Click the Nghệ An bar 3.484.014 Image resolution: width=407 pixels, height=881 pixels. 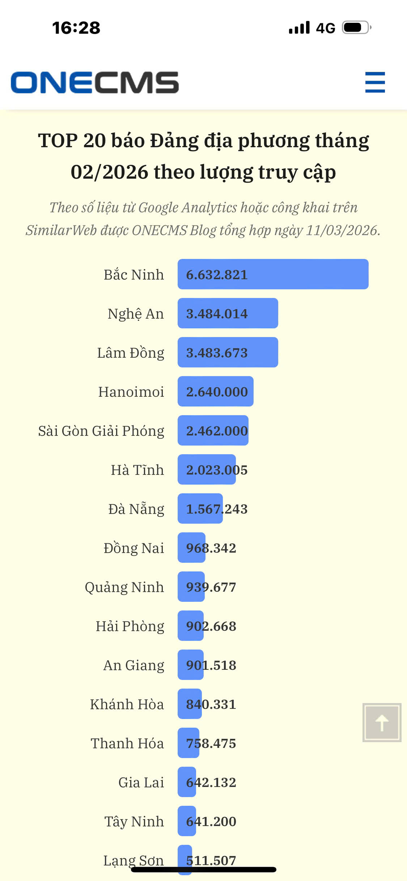pos(228,313)
